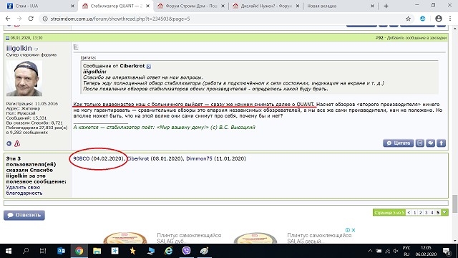Open iiigolkin's user profile link

pyautogui.click(x=19, y=48)
